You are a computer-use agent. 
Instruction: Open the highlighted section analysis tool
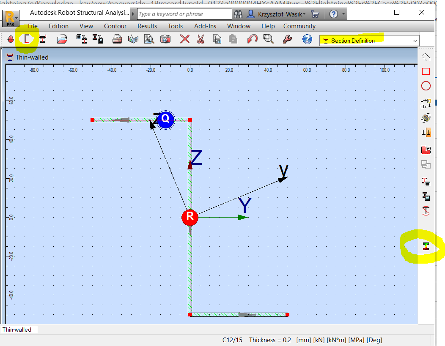point(426,246)
